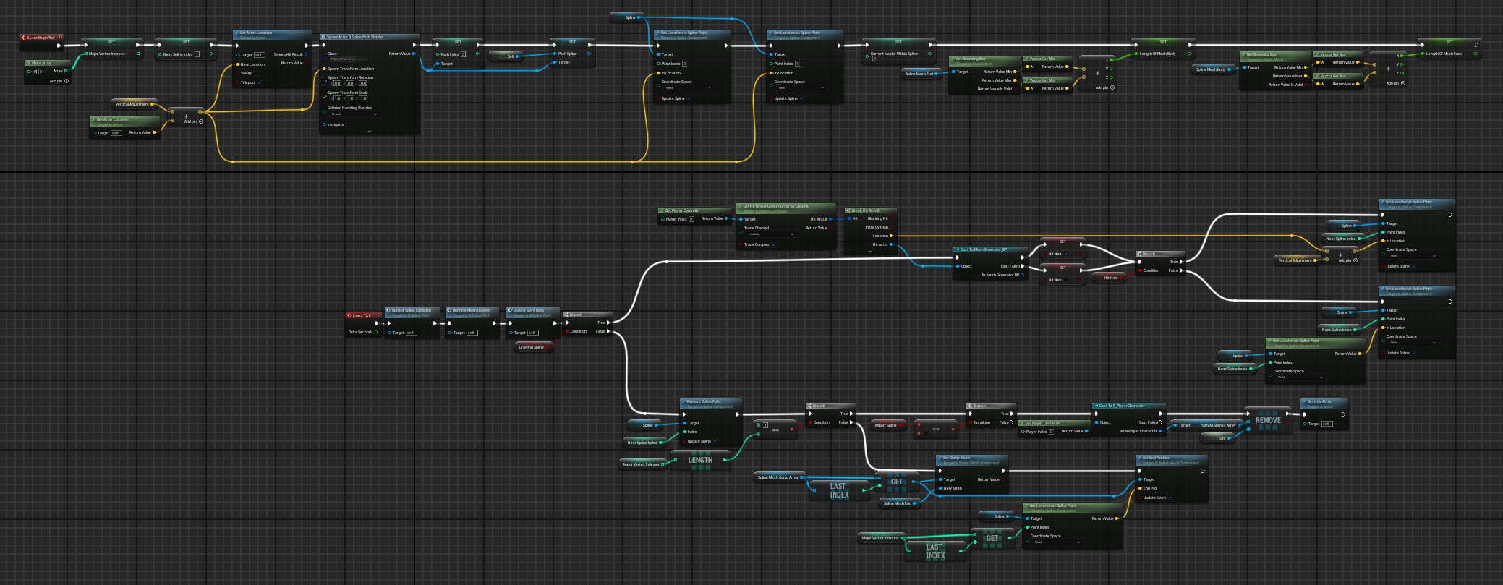Open the Trace Channel dropdown

click(770, 234)
